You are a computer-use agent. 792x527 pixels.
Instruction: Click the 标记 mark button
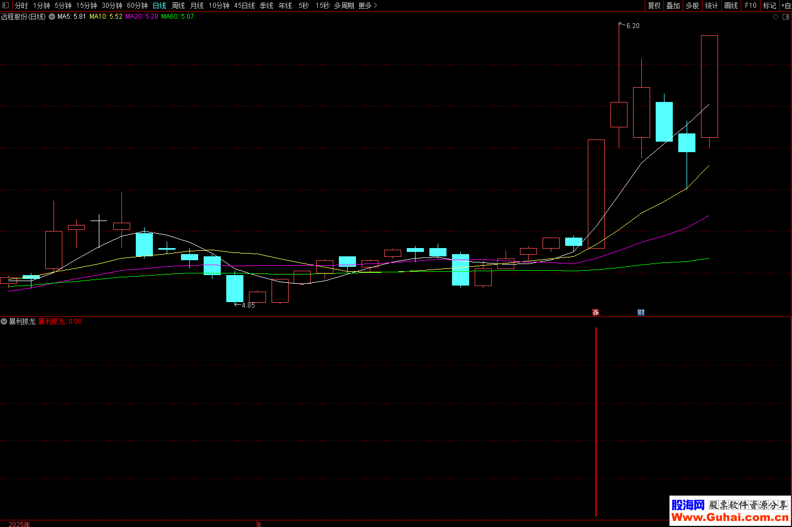[x=769, y=6]
